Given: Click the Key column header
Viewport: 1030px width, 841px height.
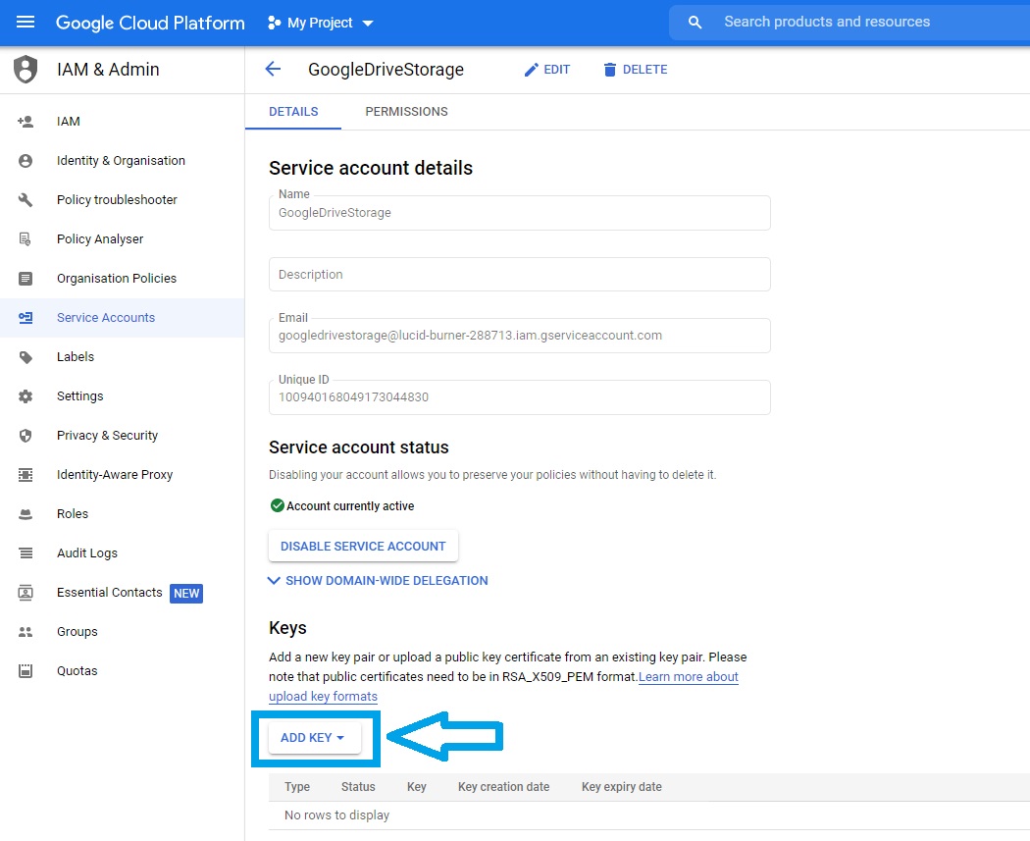Looking at the screenshot, I should coord(417,787).
